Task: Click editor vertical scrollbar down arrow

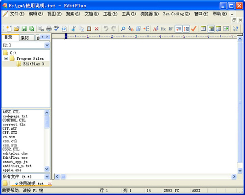Action: coord(240,171)
